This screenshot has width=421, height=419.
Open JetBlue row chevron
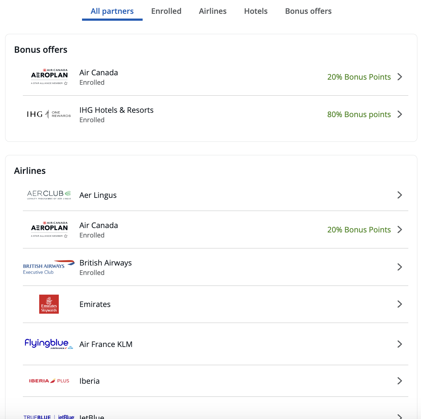(400, 416)
